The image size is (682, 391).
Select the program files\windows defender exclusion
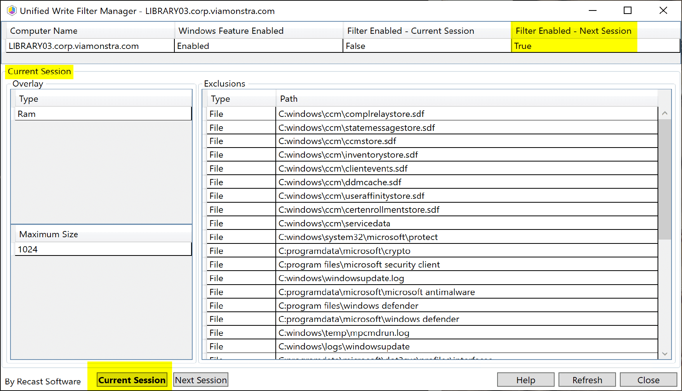pos(348,306)
